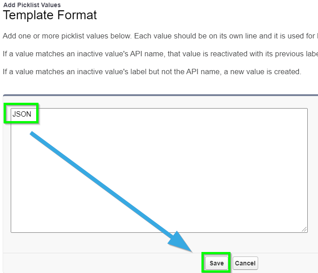Click the JSON text in the textarea
This screenshot has height=273, width=318.
click(x=22, y=114)
